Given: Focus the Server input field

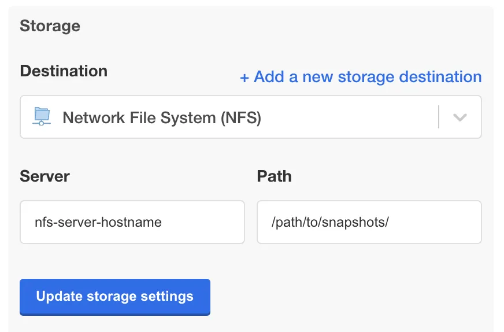Looking at the screenshot, I should coord(132,222).
